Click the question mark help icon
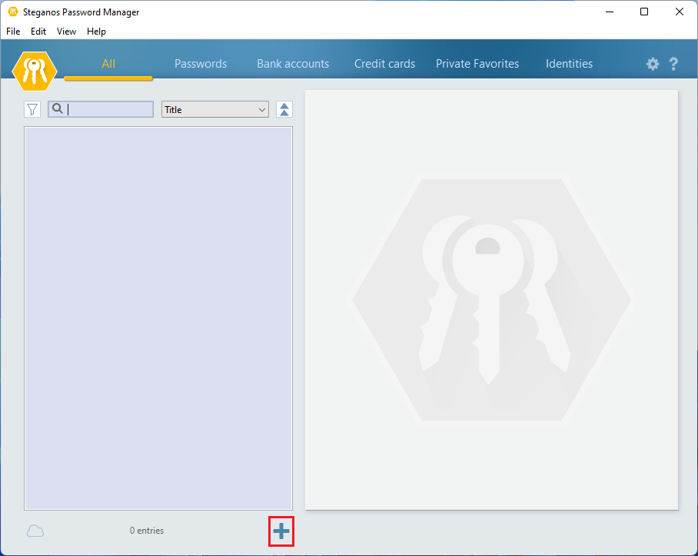The image size is (698, 556). 673,65
